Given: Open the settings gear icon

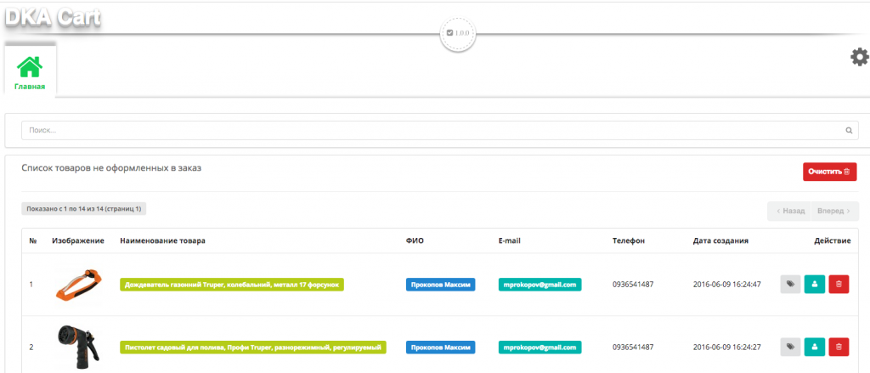Looking at the screenshot, I should (x=859, y=57).
